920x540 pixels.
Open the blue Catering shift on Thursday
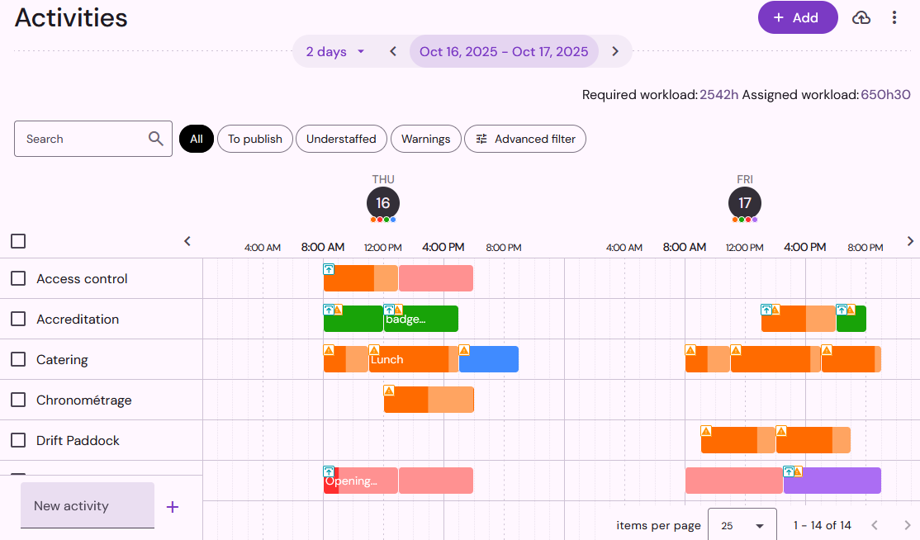pos(489,359)
